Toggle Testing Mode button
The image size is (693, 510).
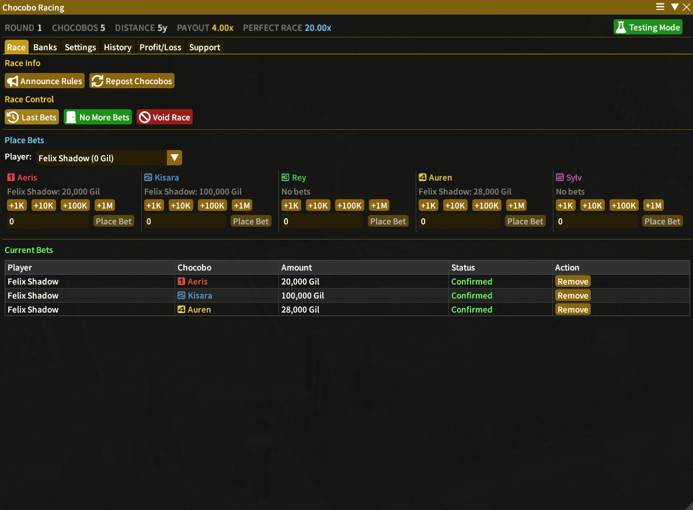(x=648, y=27)
